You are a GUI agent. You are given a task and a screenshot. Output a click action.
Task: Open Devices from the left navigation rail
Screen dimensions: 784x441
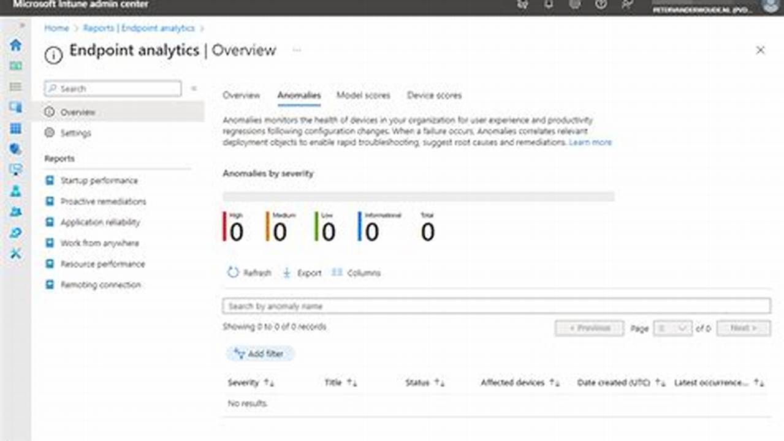pyautogui.click(x=15, y=107)
